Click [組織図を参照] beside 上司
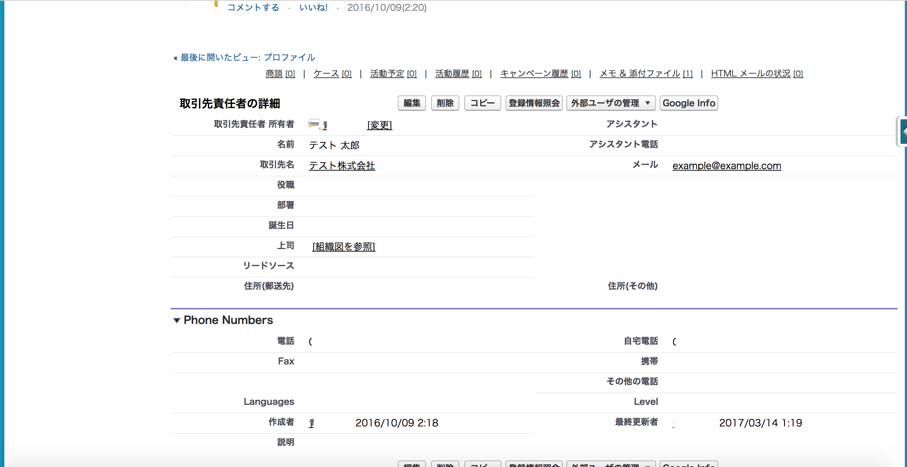This screenshot has height=467, width=907. [343, 247]
